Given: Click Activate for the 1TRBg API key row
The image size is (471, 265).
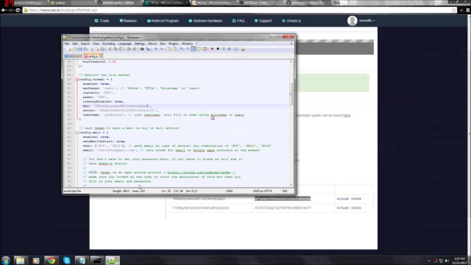Looking at the screenshot, I should 343,208.
